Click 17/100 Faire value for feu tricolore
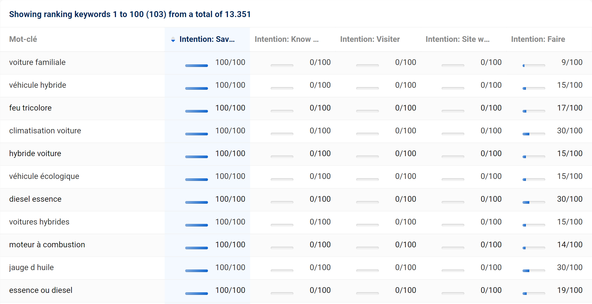 (x=570, y=108)
